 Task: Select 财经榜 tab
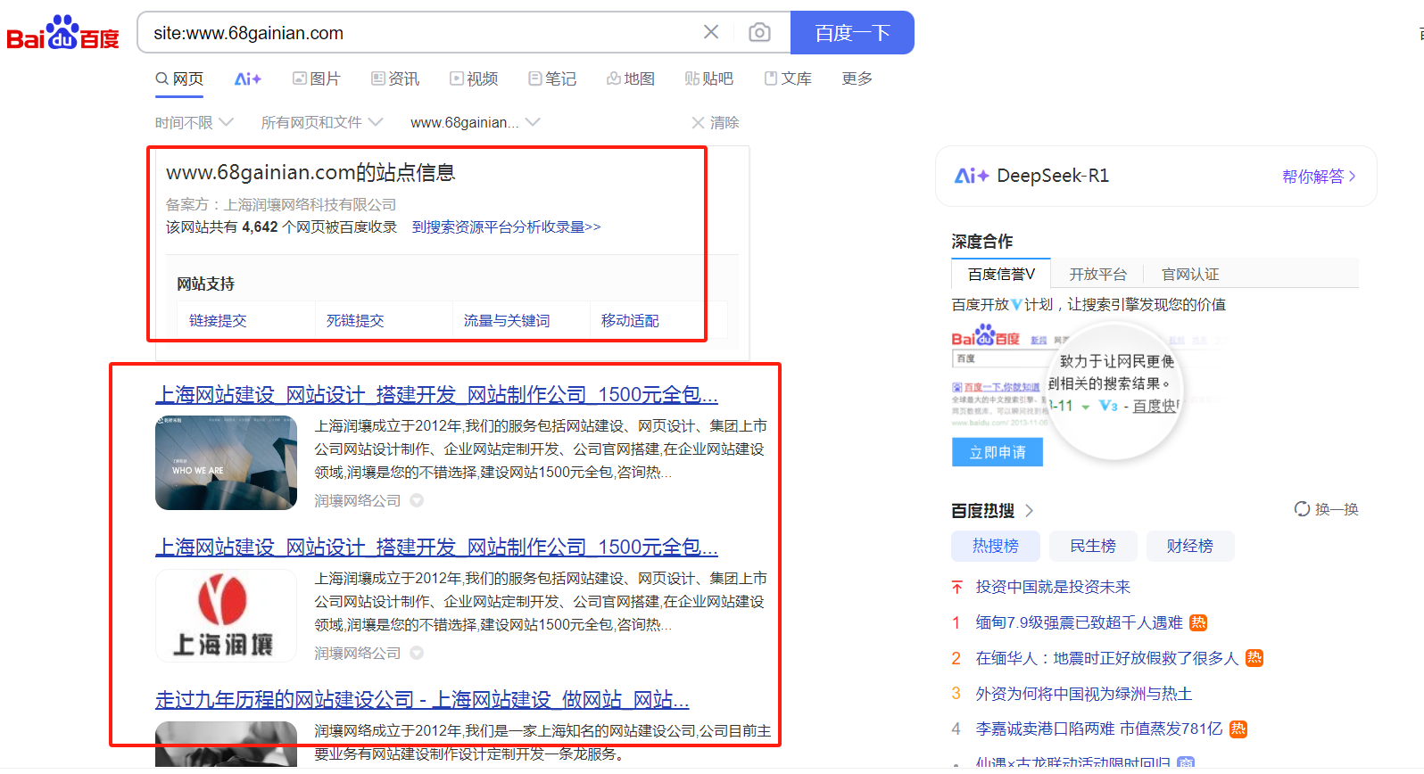[x=1189, y=546]
